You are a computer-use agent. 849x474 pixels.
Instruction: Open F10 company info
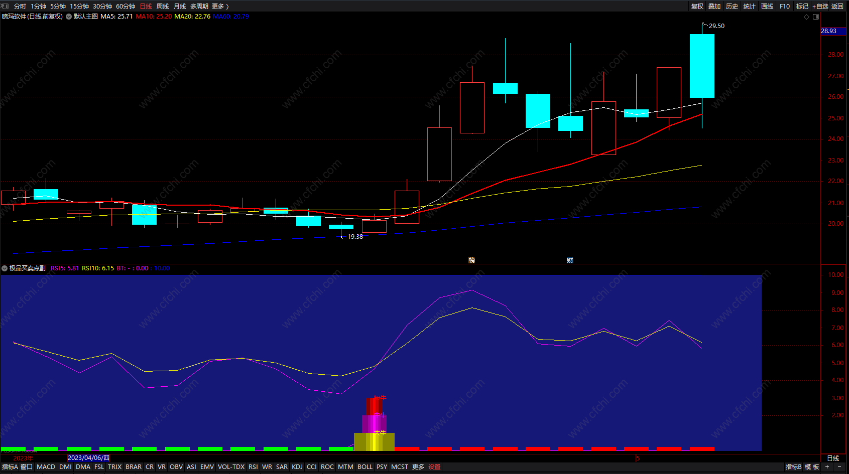pyautogui.click(x=785, y=6)
